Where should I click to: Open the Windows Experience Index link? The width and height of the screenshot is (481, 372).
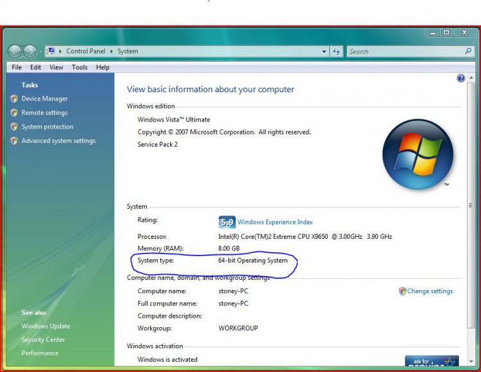point(275,222)
